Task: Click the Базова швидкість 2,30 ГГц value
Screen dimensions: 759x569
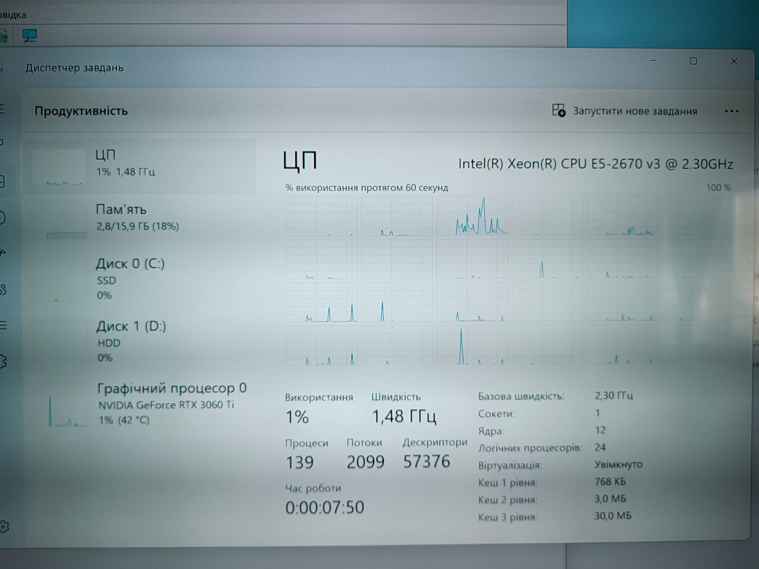Action: click(614, 396)
